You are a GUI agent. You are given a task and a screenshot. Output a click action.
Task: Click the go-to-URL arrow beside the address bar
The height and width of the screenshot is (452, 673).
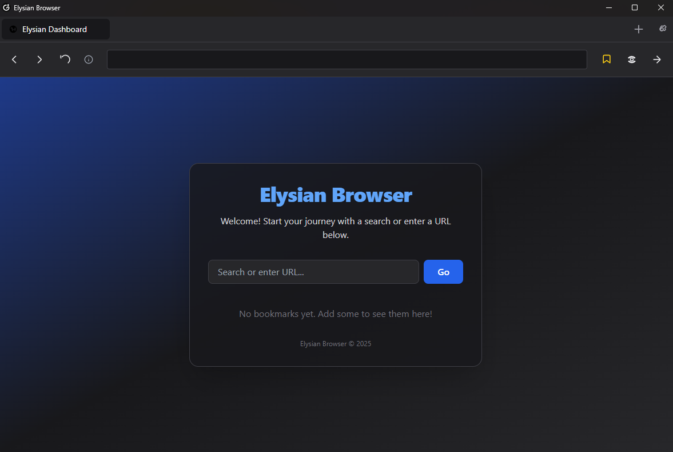pyautogui.click(x=657, y=60)
